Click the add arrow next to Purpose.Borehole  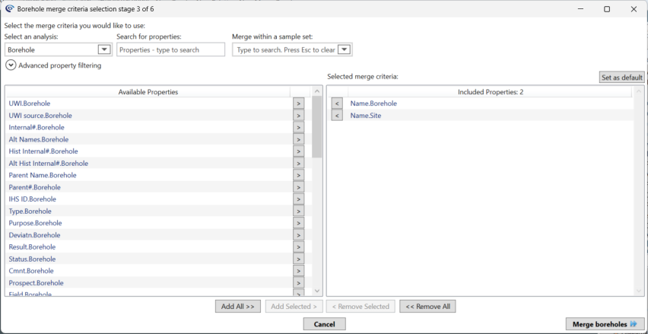pyautogui.click(x=298, y=224)
